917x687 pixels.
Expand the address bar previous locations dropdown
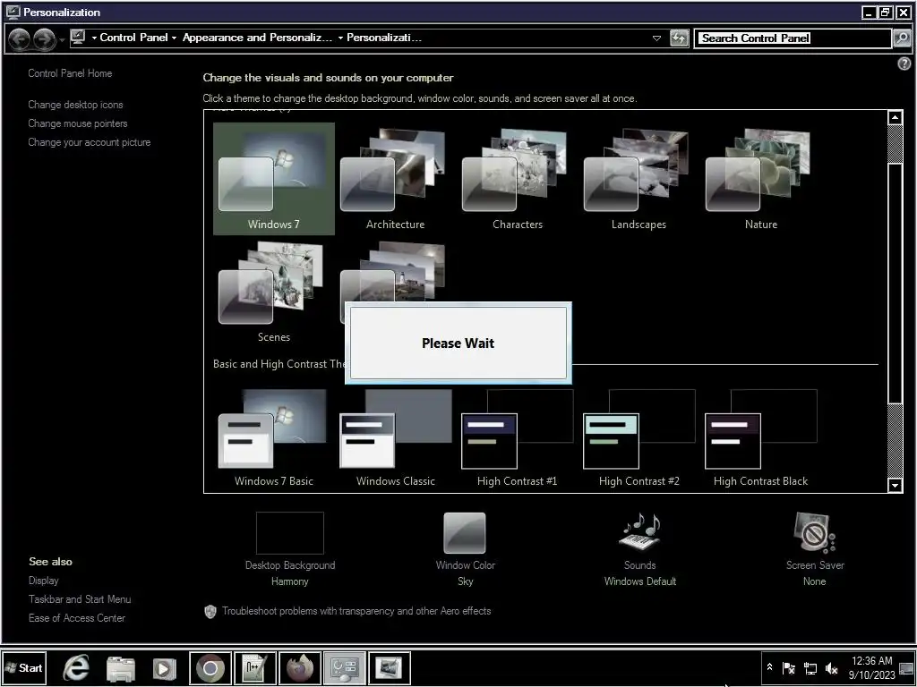(x=656, y=38)
